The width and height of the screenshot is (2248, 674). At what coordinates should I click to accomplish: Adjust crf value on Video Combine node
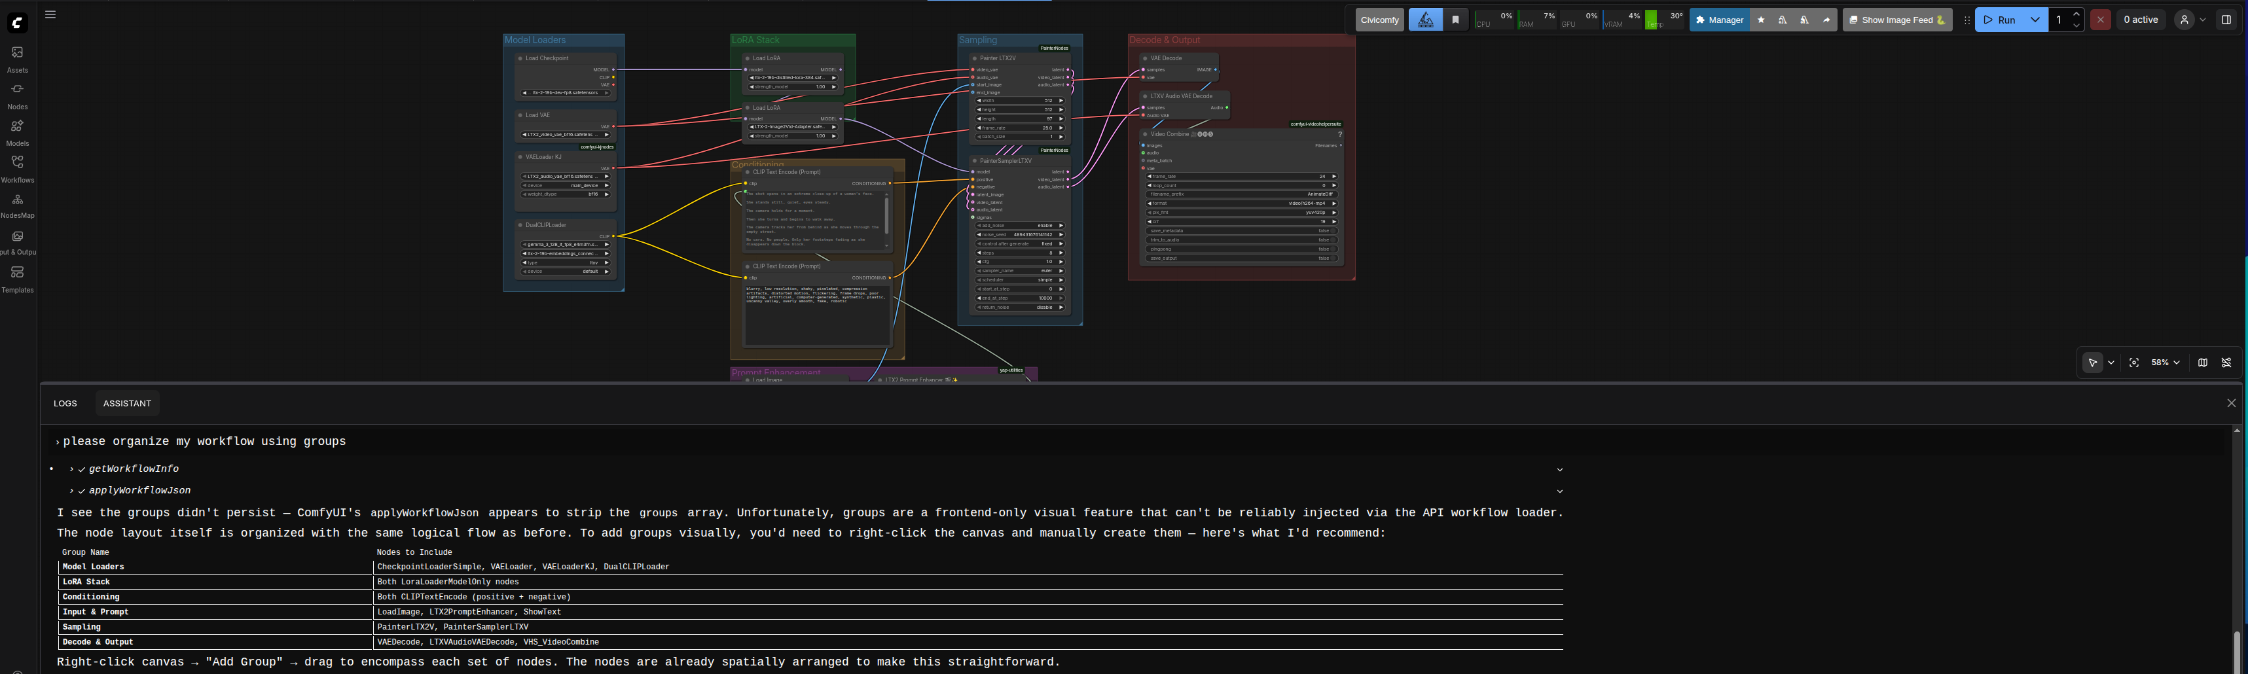click(x=1241, y=221)
